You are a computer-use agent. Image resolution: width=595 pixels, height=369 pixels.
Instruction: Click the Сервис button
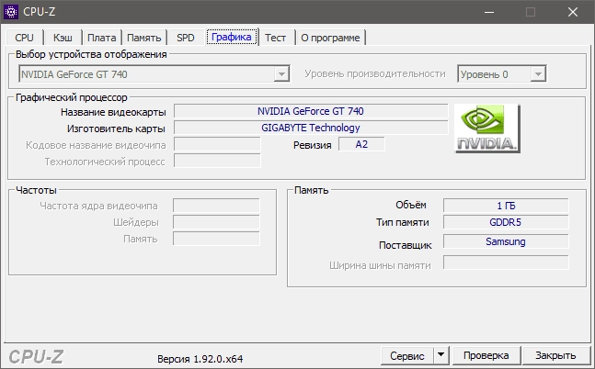(407, 355)
